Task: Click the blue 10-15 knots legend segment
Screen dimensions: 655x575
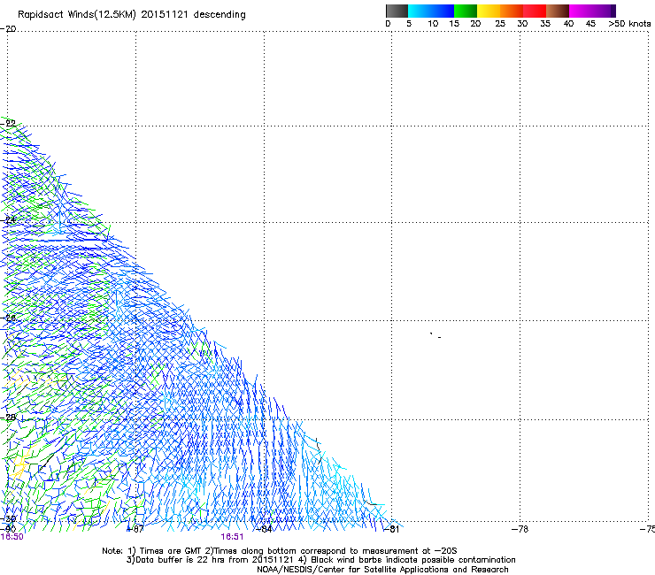Action: click(x=443, y=11)
